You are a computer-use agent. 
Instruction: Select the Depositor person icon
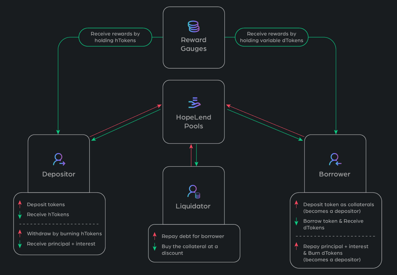point(59,159)
